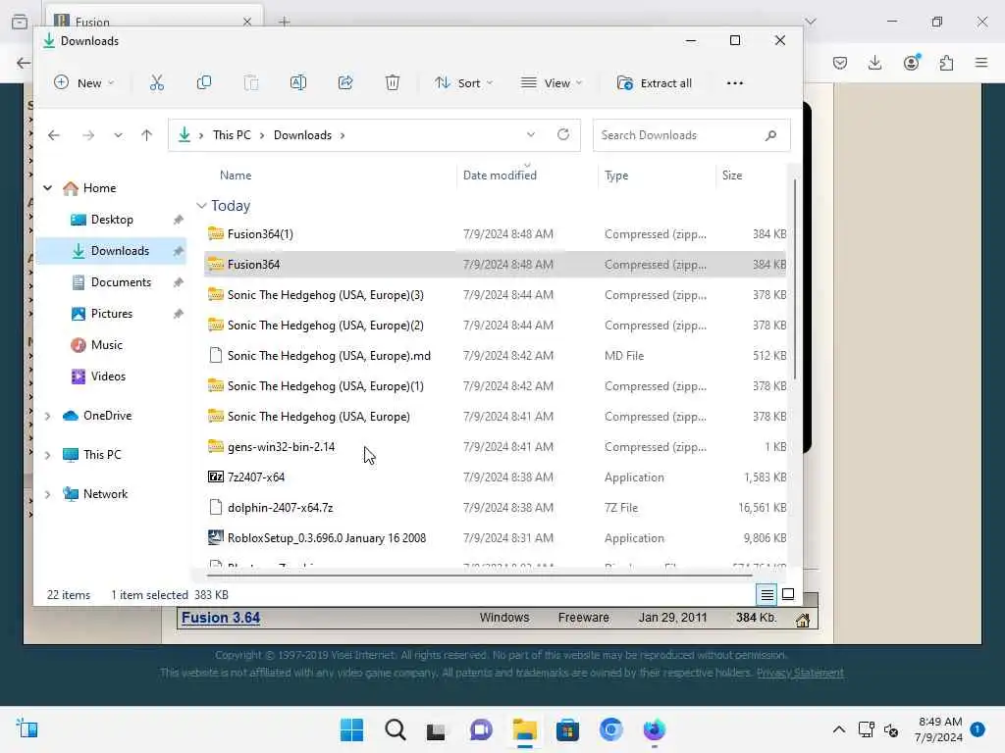Click the home icon beside Fusion 3.64
This screenshot has height=753, width=1005.
803,620
